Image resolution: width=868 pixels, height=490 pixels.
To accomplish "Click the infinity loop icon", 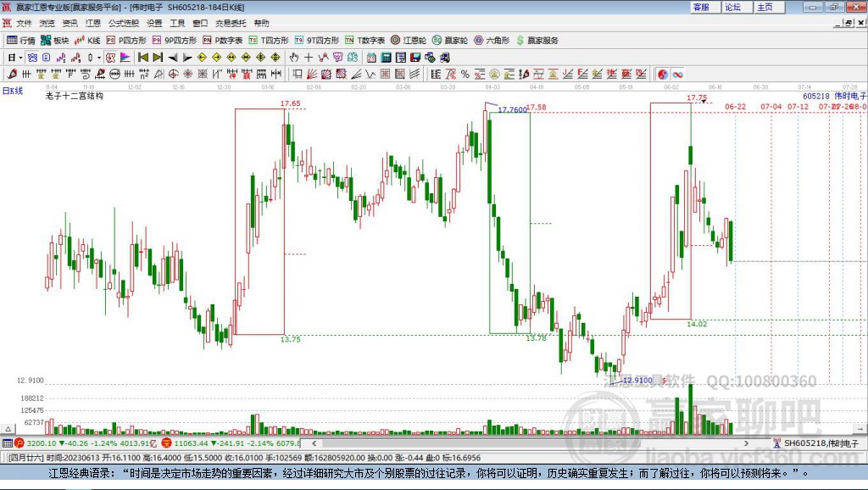I will coord(677,75).
